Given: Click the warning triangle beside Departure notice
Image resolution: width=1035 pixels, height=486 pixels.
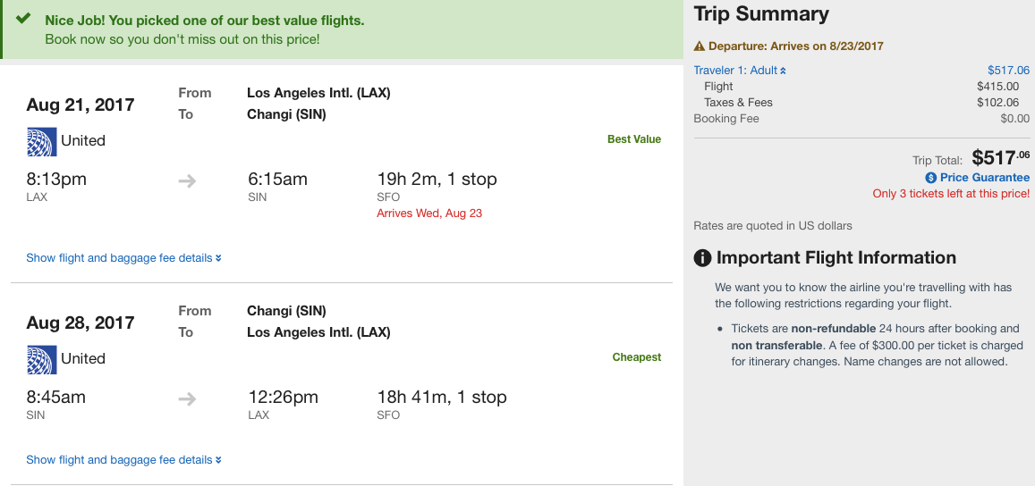Looking at the screenshot, I should [700, 46].
